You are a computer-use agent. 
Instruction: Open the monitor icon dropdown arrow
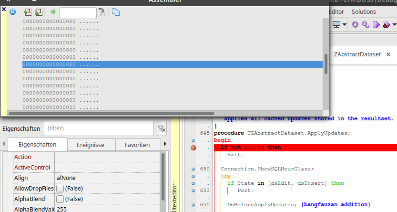(344, 24)
